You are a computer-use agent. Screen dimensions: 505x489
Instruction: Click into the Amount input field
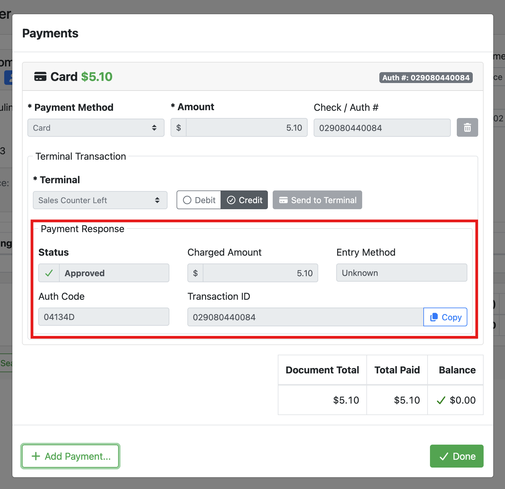click(x=246, y=128)
